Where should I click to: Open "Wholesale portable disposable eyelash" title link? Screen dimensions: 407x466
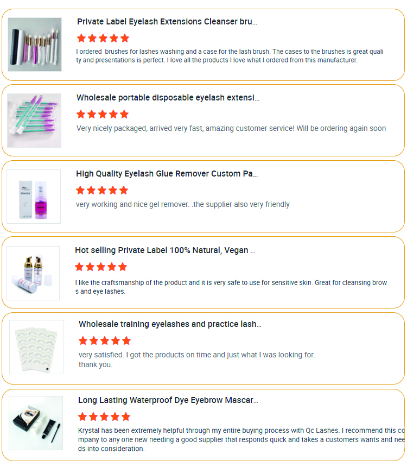[x=168, y=98]
